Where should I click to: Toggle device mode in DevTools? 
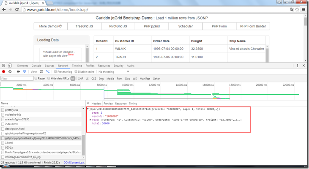click(10, 65)
